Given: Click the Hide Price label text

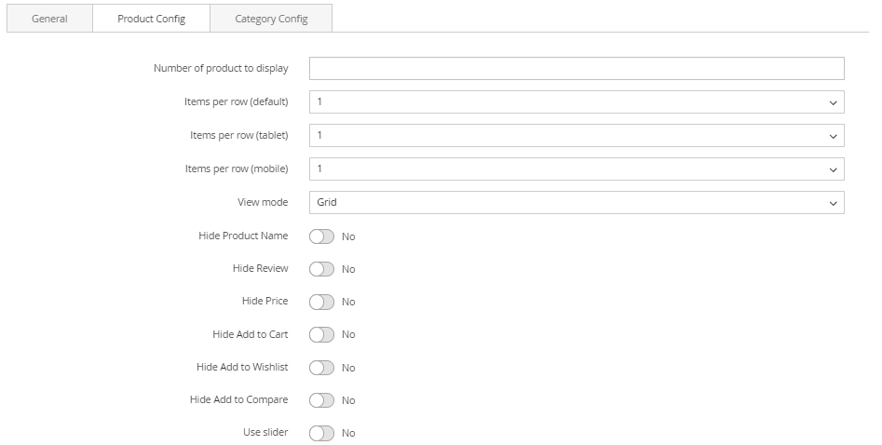Looking at the screenshot, I should point(265,301).
